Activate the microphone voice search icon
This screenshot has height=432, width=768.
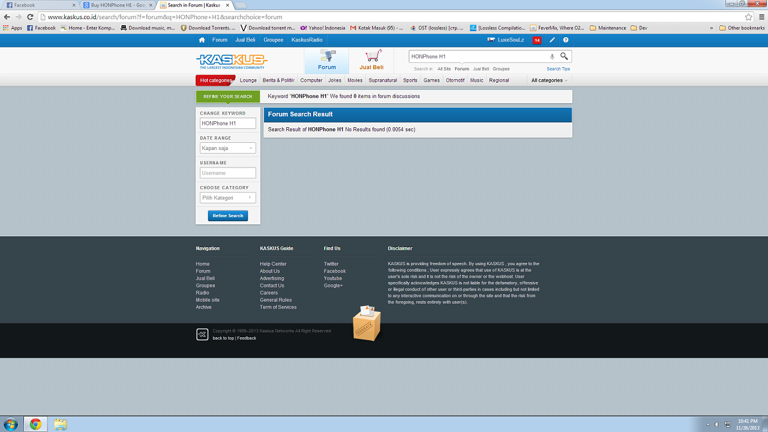click(552, 56)
